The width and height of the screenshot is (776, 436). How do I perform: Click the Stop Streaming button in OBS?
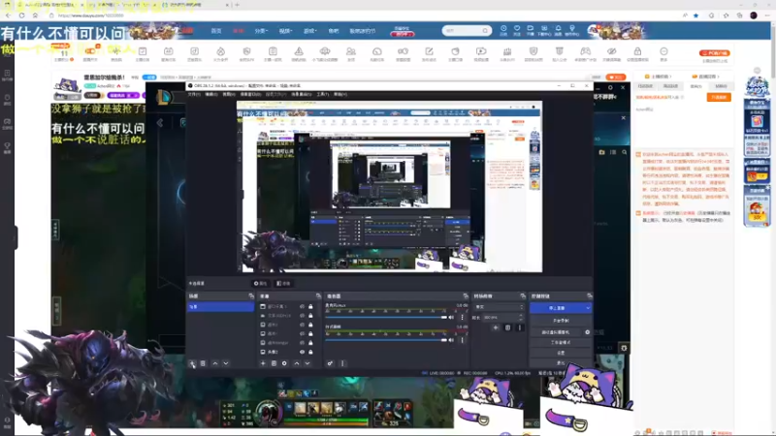point(557,308)
